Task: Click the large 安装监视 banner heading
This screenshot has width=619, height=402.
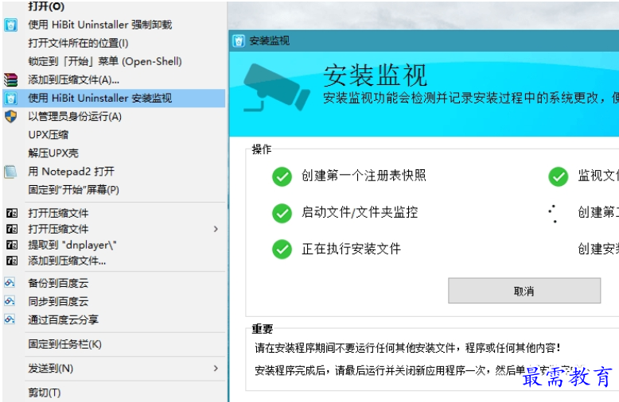Action: [375, 75]
